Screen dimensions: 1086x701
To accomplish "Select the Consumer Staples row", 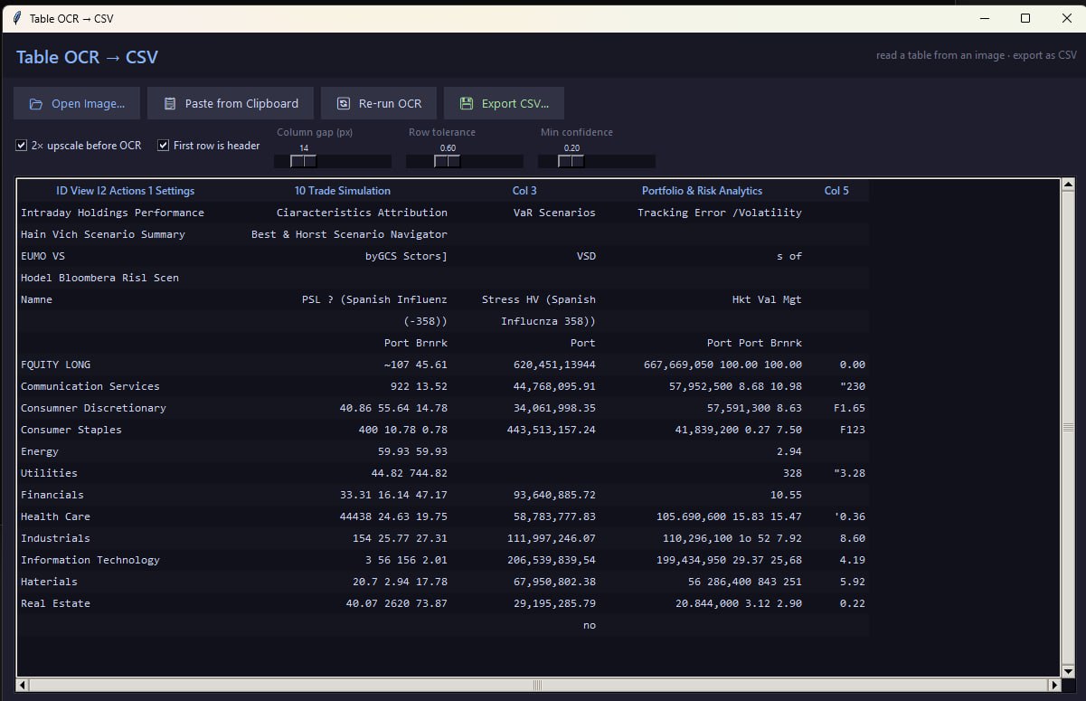I will point(443,430).
